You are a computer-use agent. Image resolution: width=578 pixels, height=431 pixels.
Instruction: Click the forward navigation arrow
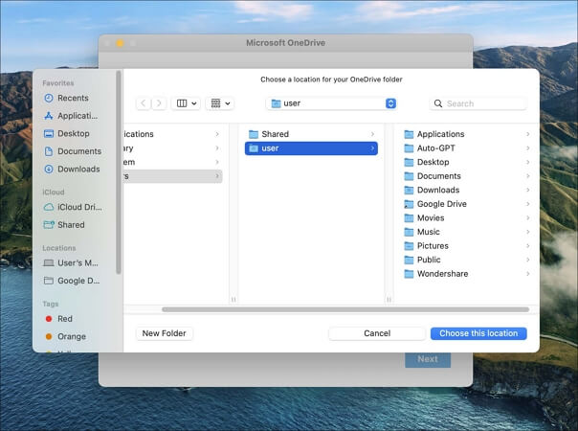pos(158,103)
